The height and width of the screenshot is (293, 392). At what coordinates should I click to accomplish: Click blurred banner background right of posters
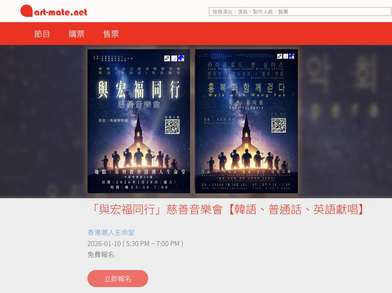pyautogui.click(x=345, y=121)
